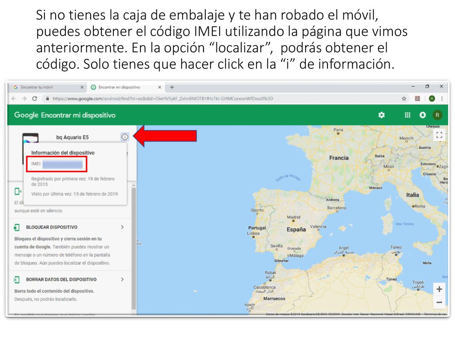Click the device information 'i' icon
Image resolution: width=455 pixels, height=341 pixels.
[x=125, y=137]
